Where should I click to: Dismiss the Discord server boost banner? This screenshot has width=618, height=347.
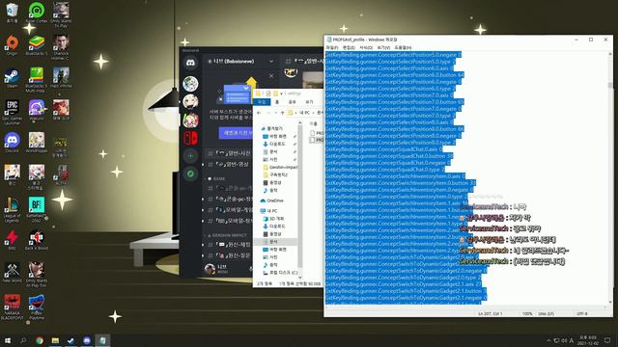pos(271,75)
